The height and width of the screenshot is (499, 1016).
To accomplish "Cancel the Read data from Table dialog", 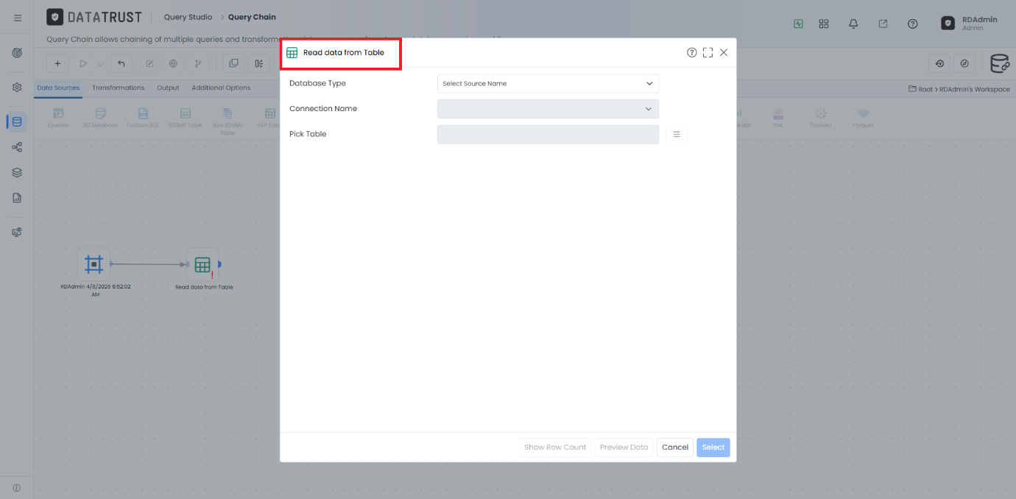I will point(675,447).
